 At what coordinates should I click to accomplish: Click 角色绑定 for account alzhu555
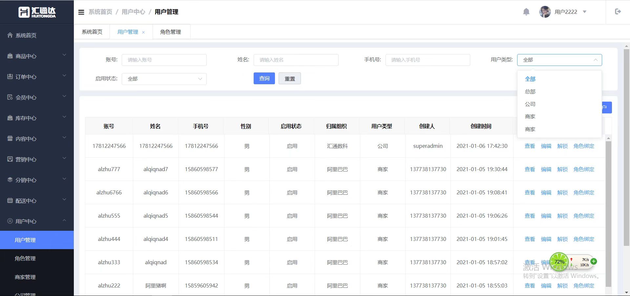tap(584, 216)
